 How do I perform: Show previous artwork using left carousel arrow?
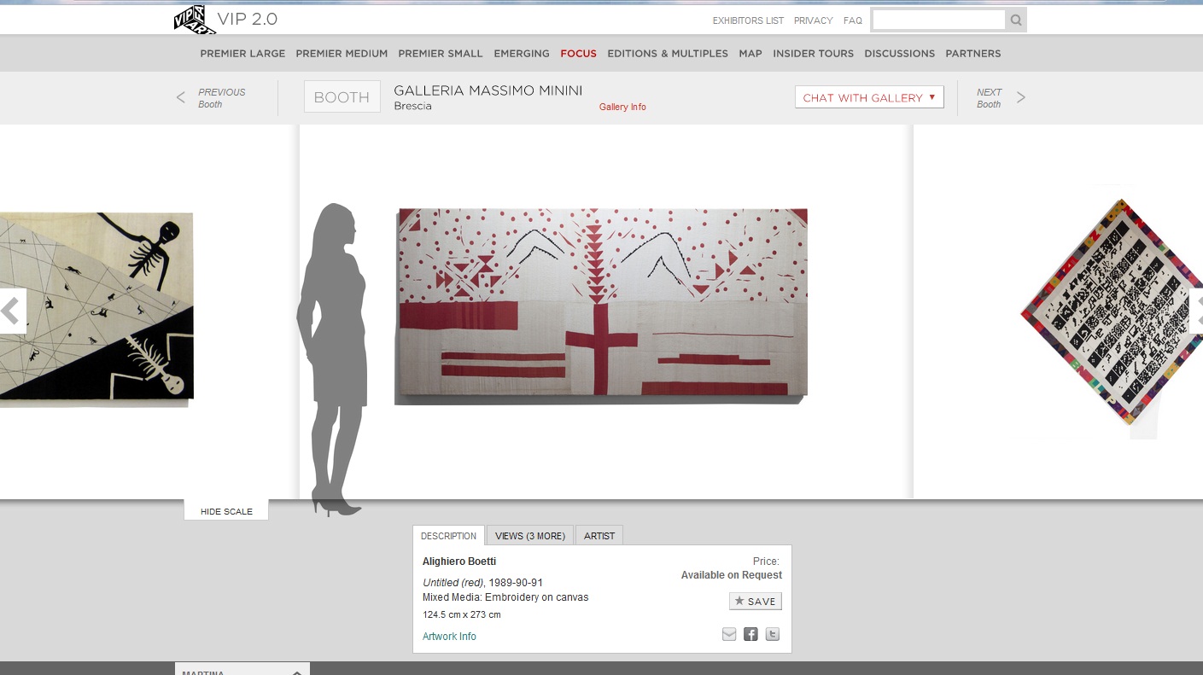click(x=11, y=311)
